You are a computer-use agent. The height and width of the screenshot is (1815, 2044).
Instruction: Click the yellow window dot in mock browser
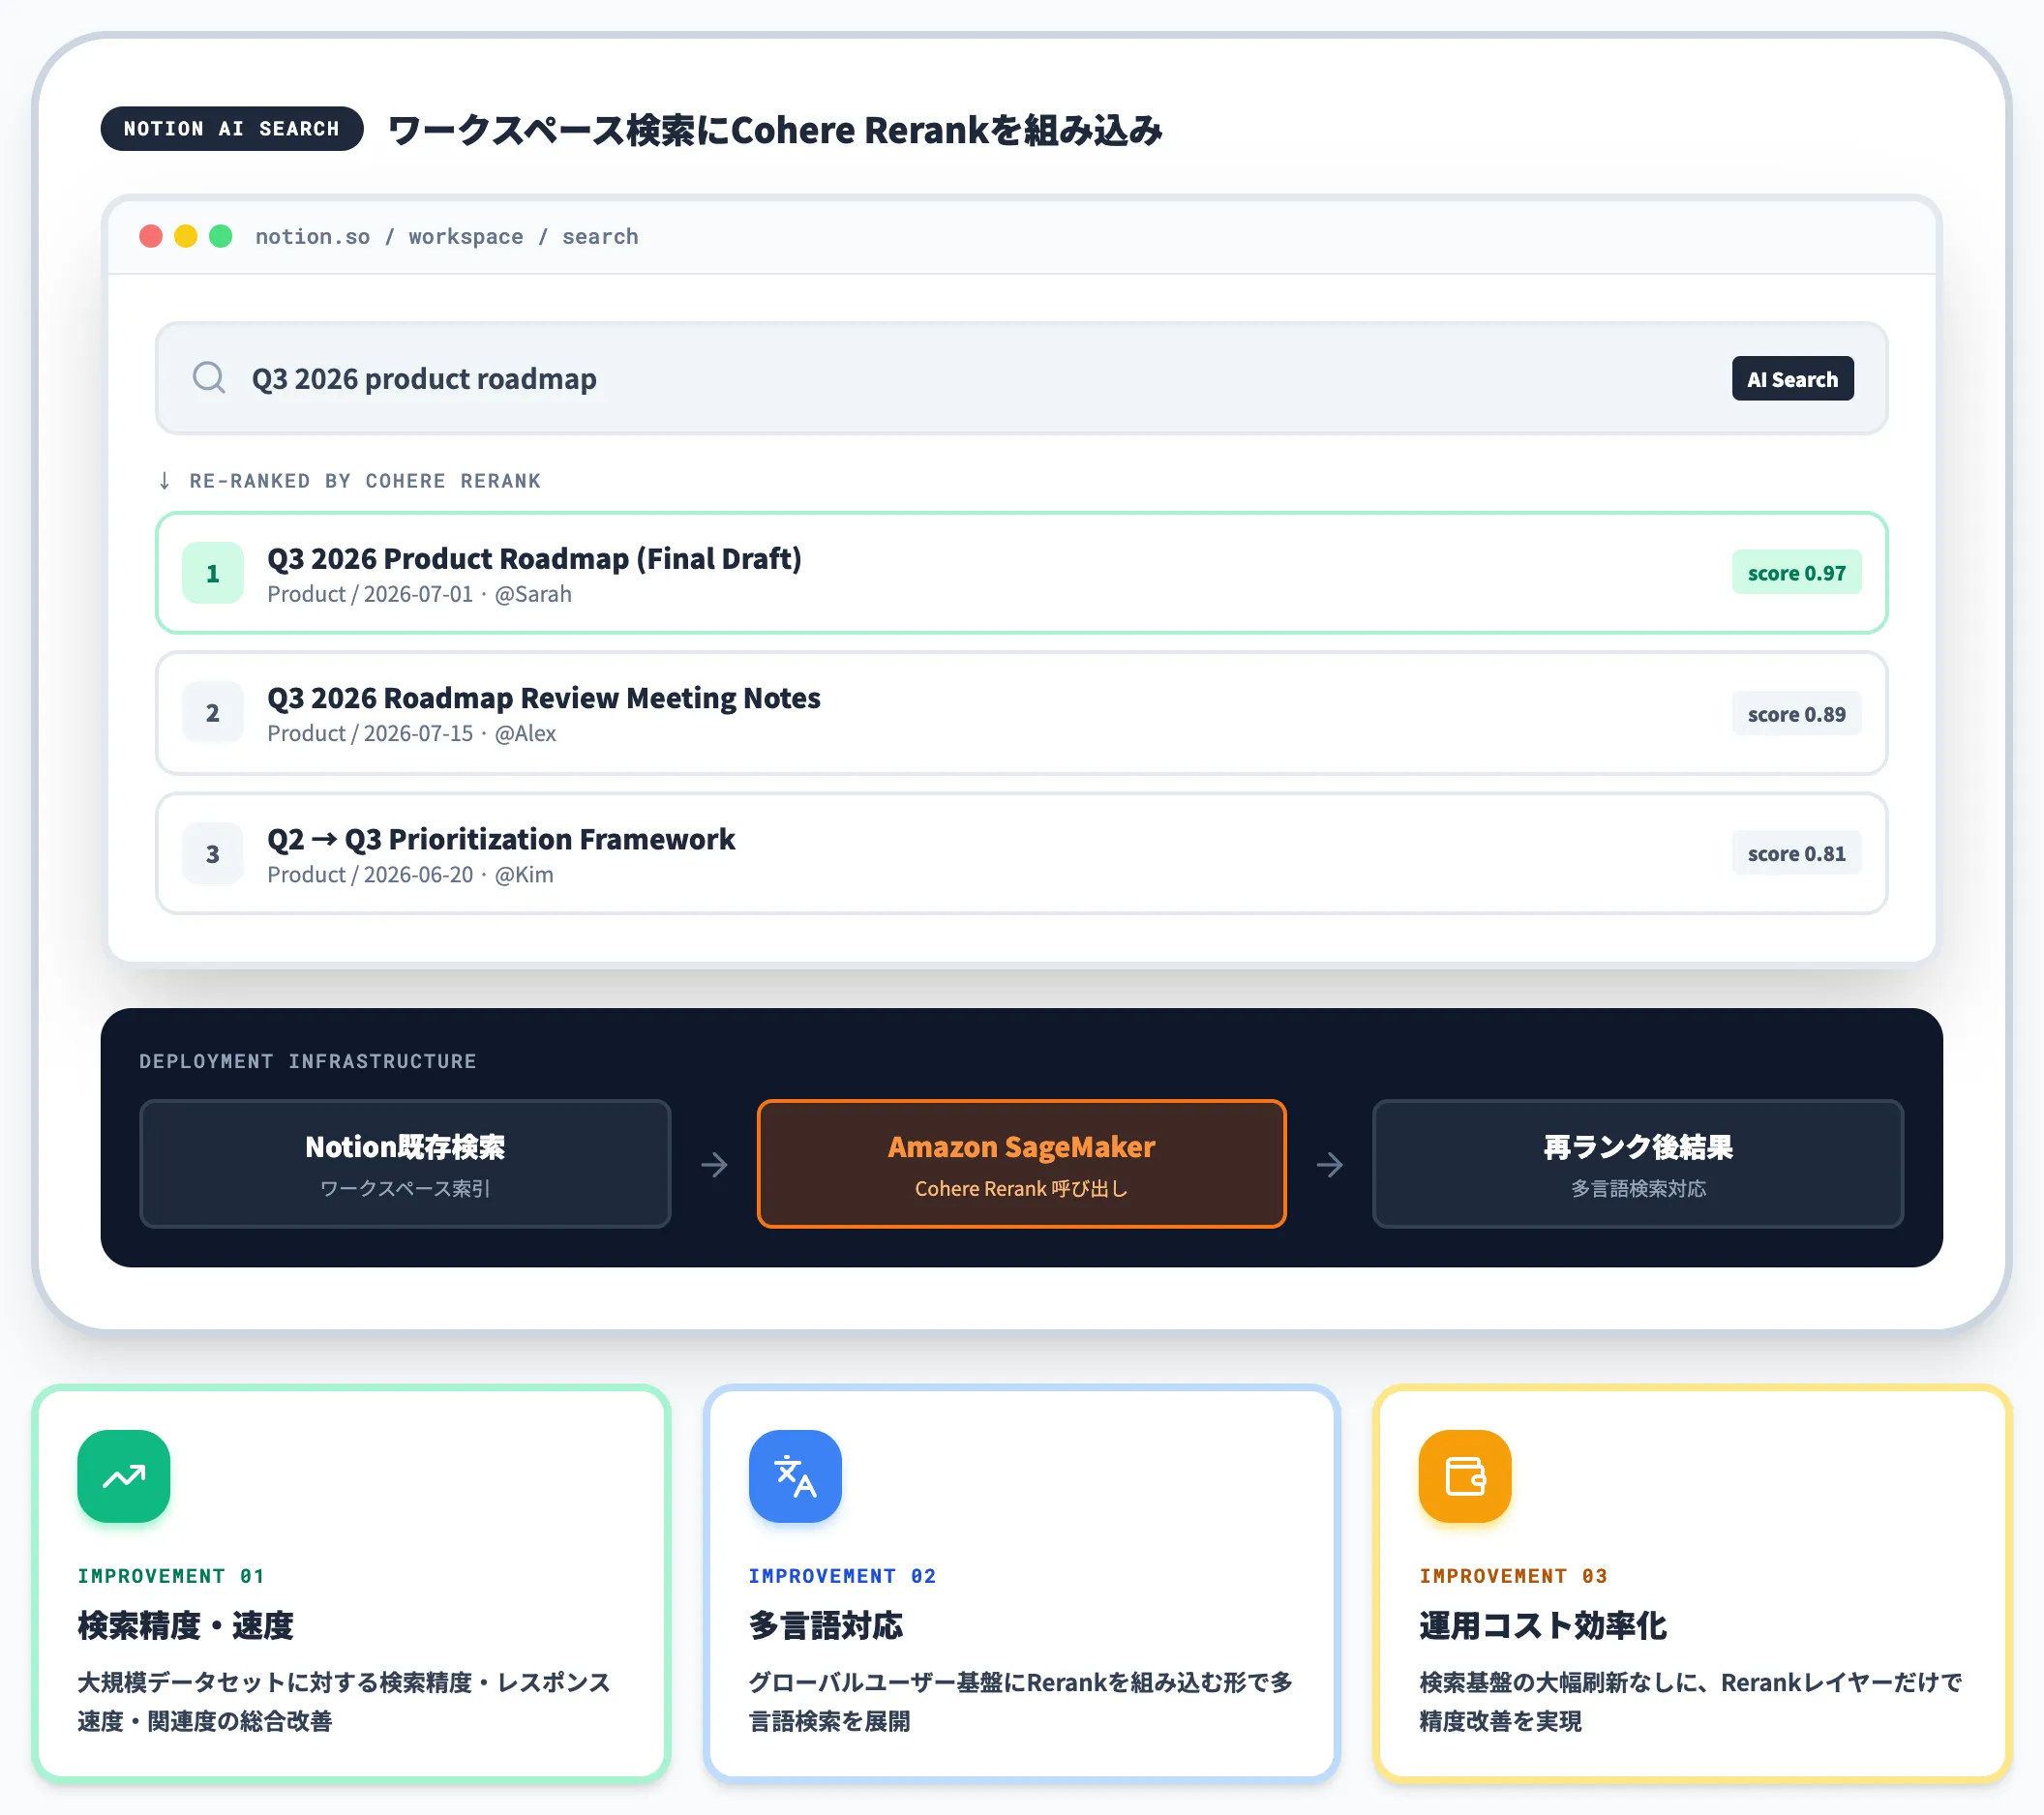tap(186, 236)
